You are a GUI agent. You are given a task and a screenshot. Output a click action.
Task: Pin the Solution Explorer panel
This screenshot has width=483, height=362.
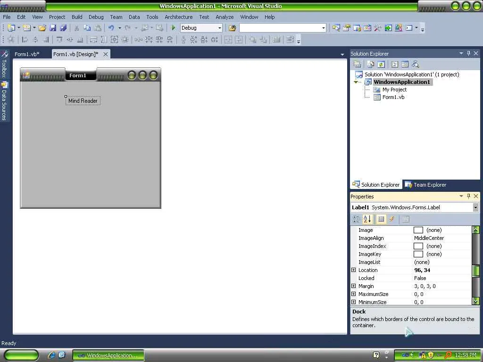tap(468, 53)
